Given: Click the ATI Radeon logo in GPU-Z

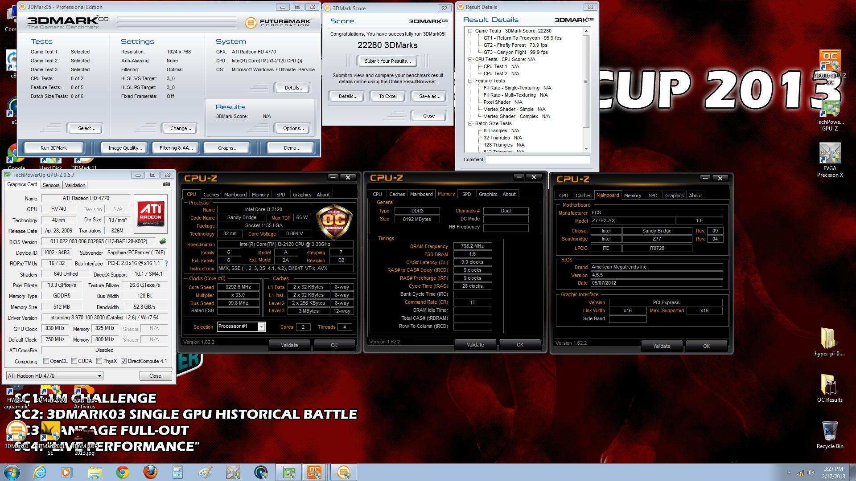Looking at the screenshot, I should pyautogui.click(x=151, y=213).
